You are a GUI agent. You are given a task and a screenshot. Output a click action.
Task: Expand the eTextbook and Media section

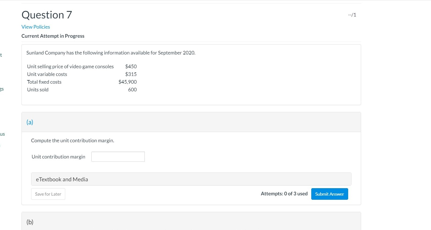(62, 179)
